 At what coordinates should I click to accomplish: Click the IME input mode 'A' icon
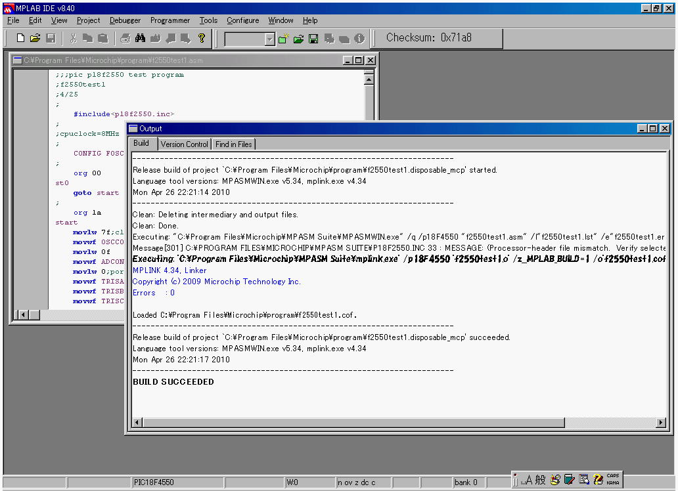(x=528, y=480)
